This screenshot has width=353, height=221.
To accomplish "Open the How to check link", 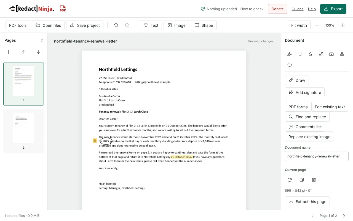I will [252, 9].
